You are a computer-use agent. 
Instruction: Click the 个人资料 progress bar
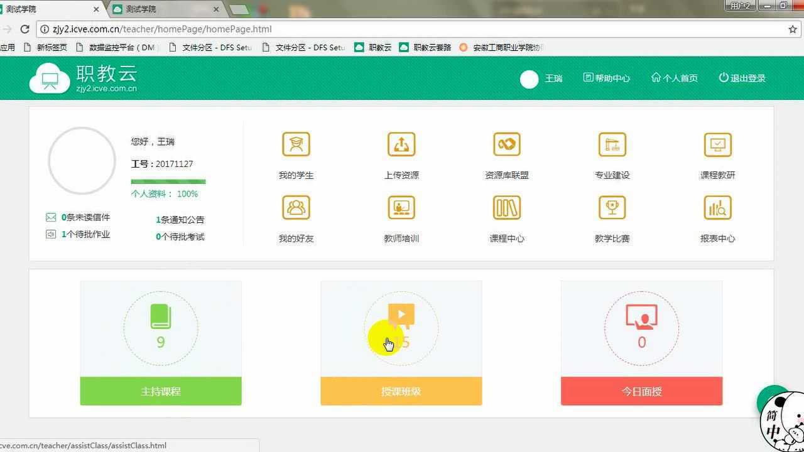point(168,182)
